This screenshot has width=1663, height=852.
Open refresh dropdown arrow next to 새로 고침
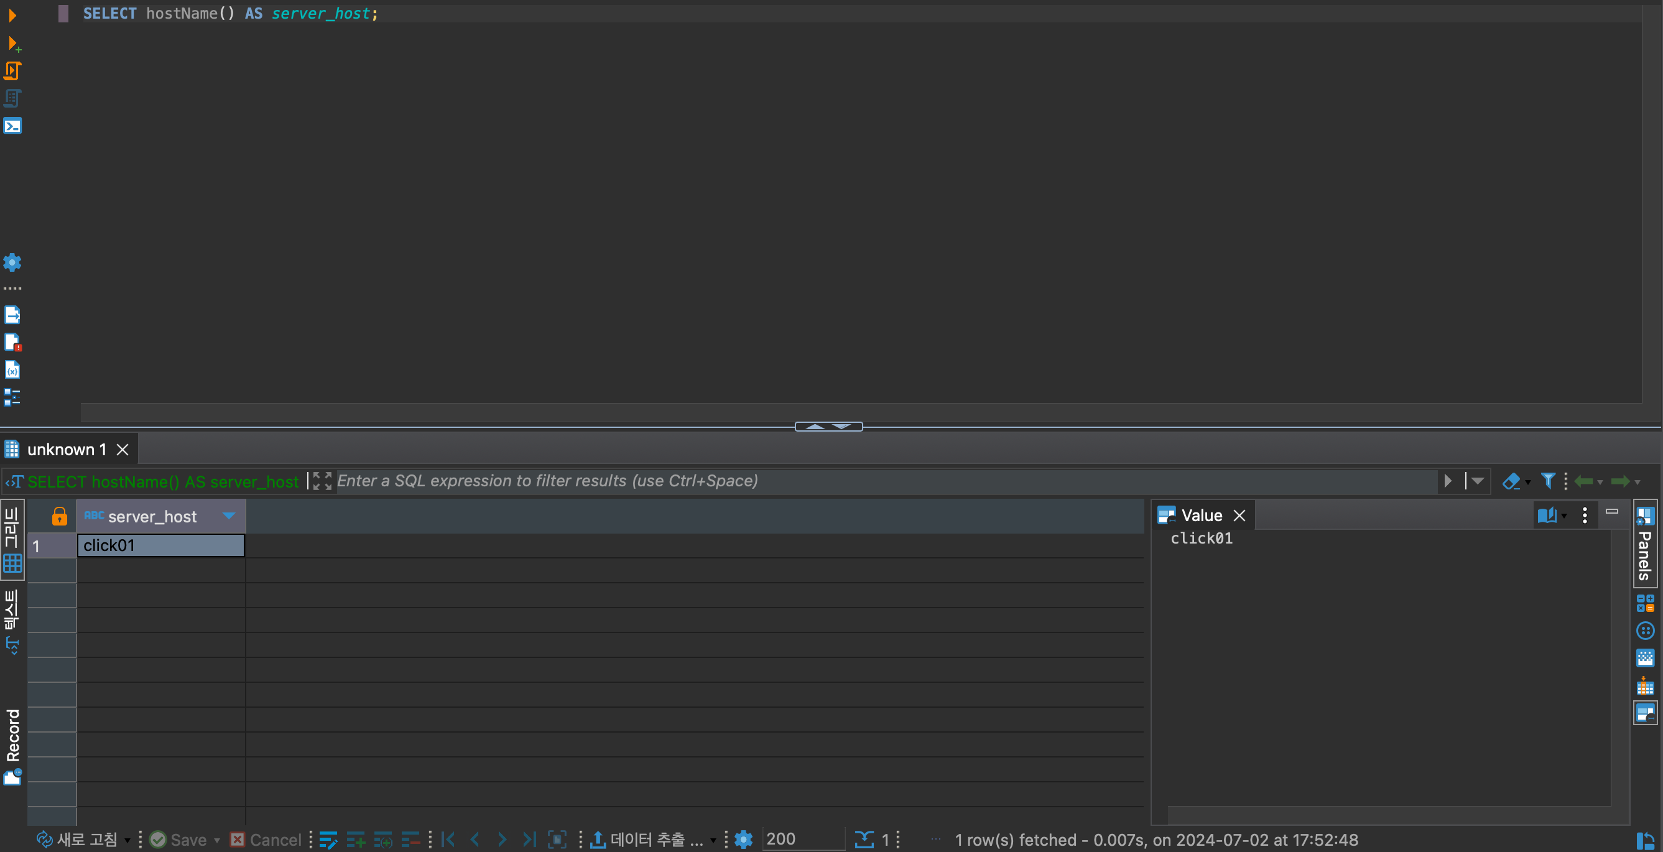[127, 840]
